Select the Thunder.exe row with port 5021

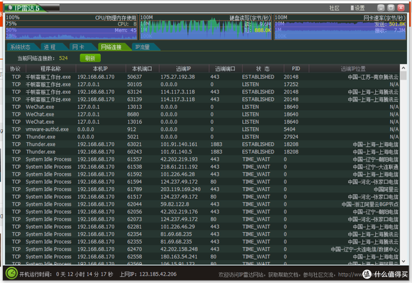tap(202, 137)
